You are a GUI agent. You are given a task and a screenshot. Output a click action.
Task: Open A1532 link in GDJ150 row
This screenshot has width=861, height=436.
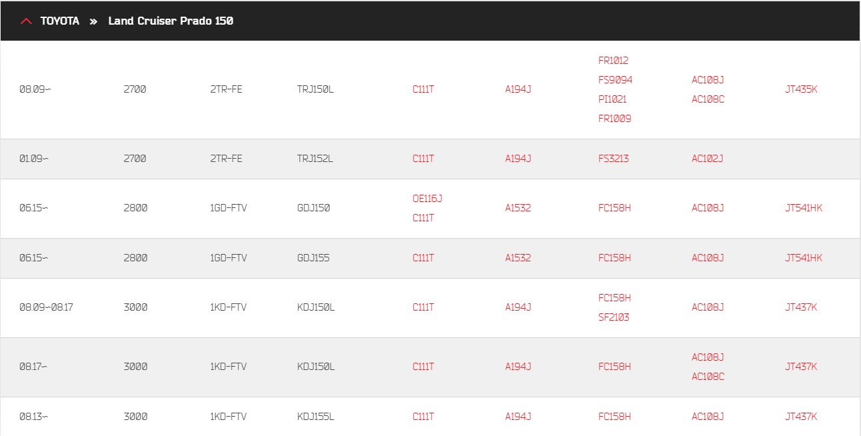[518, 208]
